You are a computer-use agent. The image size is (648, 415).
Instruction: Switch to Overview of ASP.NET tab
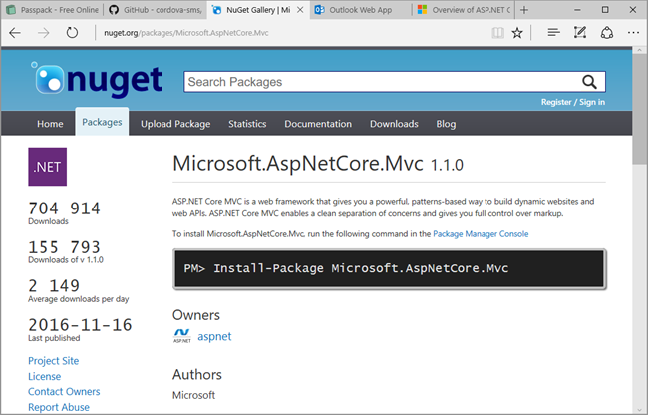click(x=464, y=10)
